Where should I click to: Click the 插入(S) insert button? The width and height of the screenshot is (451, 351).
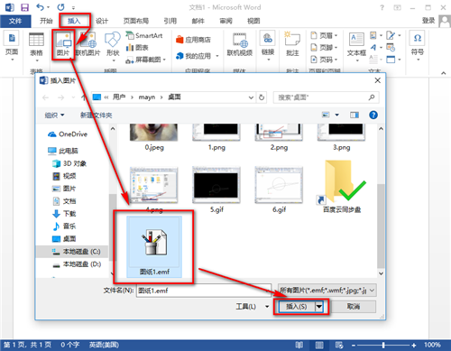pyautogui.click(x=297, y=307)
